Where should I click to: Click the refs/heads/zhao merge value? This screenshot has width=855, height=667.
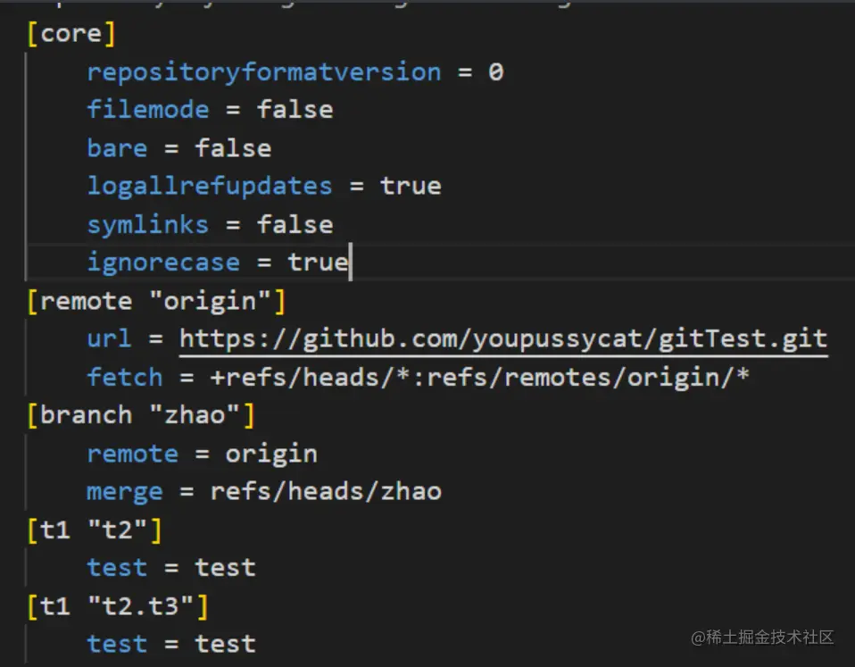[326, 491]
